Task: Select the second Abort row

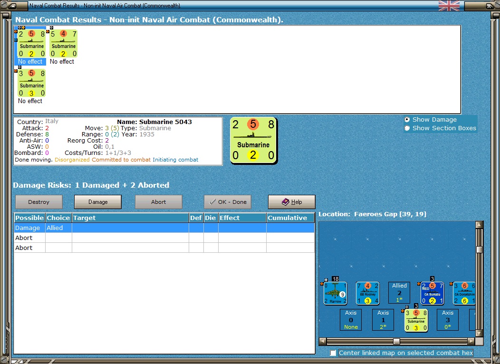Action: point(164,248)
